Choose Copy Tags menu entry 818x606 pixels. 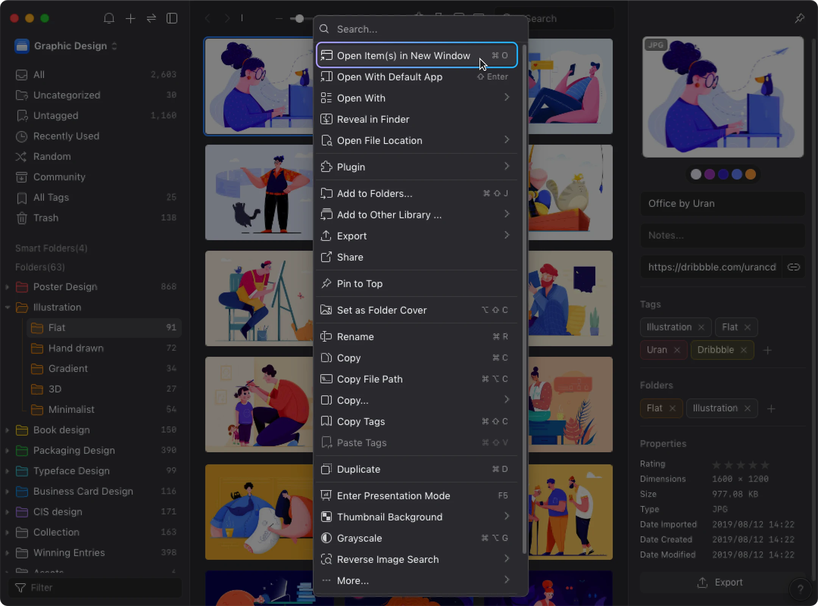pyautogui.click(x=417, y=421)
